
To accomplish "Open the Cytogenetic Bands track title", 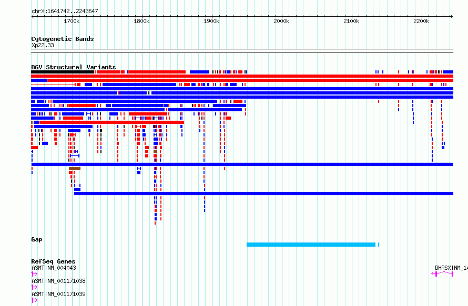I will tap(63, 39).
